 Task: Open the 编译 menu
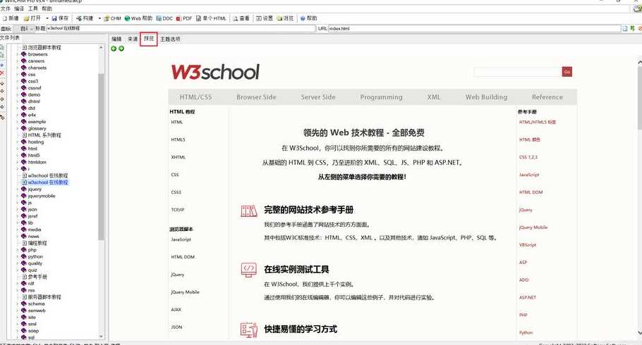(x=19, y=8)
